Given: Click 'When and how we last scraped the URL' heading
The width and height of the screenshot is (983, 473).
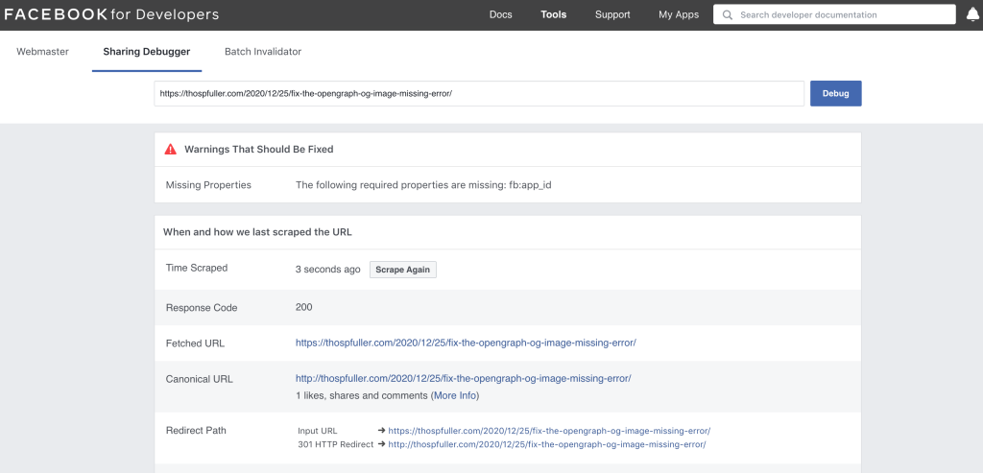Looking at the screenshot, I should tap(257, 232).
